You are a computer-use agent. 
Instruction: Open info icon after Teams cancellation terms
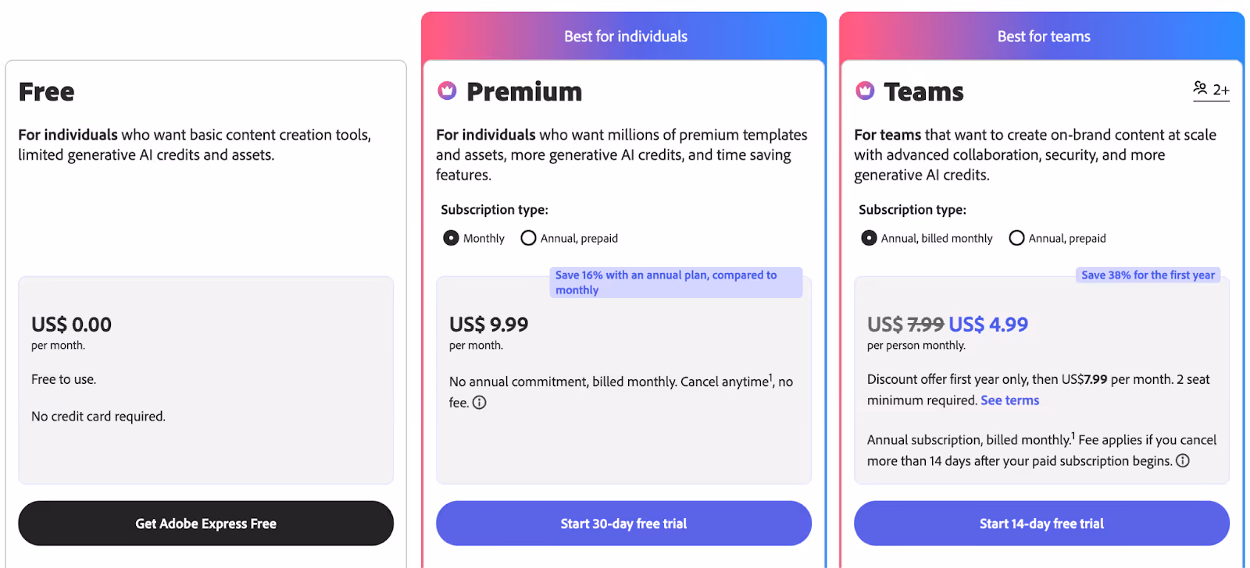[x=1183, y=460]
